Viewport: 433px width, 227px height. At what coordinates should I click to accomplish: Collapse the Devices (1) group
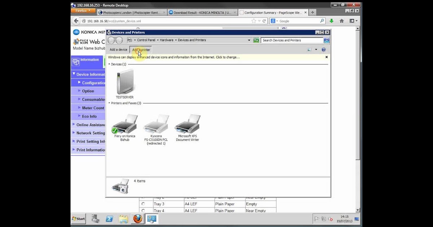pyautogui.click(x=109, y=64)
